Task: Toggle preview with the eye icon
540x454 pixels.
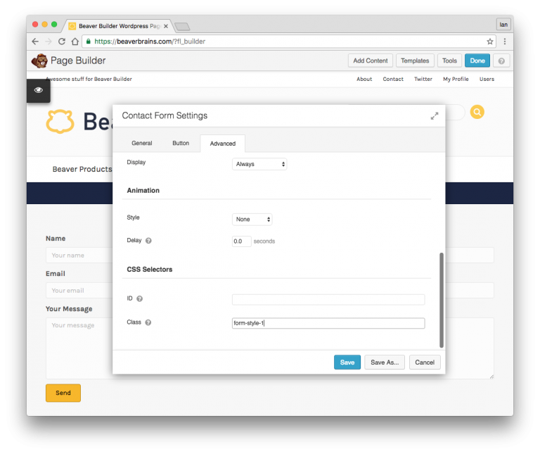Action: tap(39, 90)
